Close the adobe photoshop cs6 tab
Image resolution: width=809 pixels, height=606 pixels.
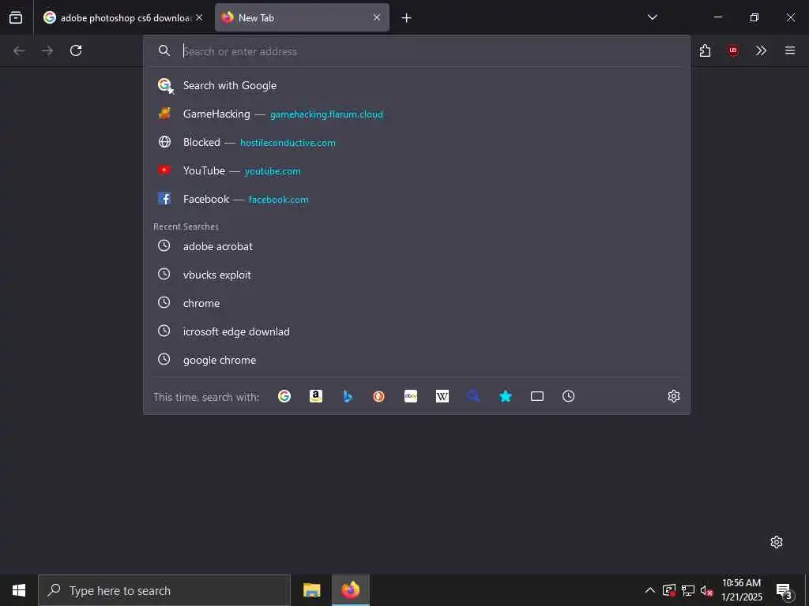pyautogui.click(x=199, y=17)
